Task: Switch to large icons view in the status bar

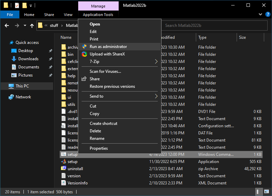Action: (266, 192)
